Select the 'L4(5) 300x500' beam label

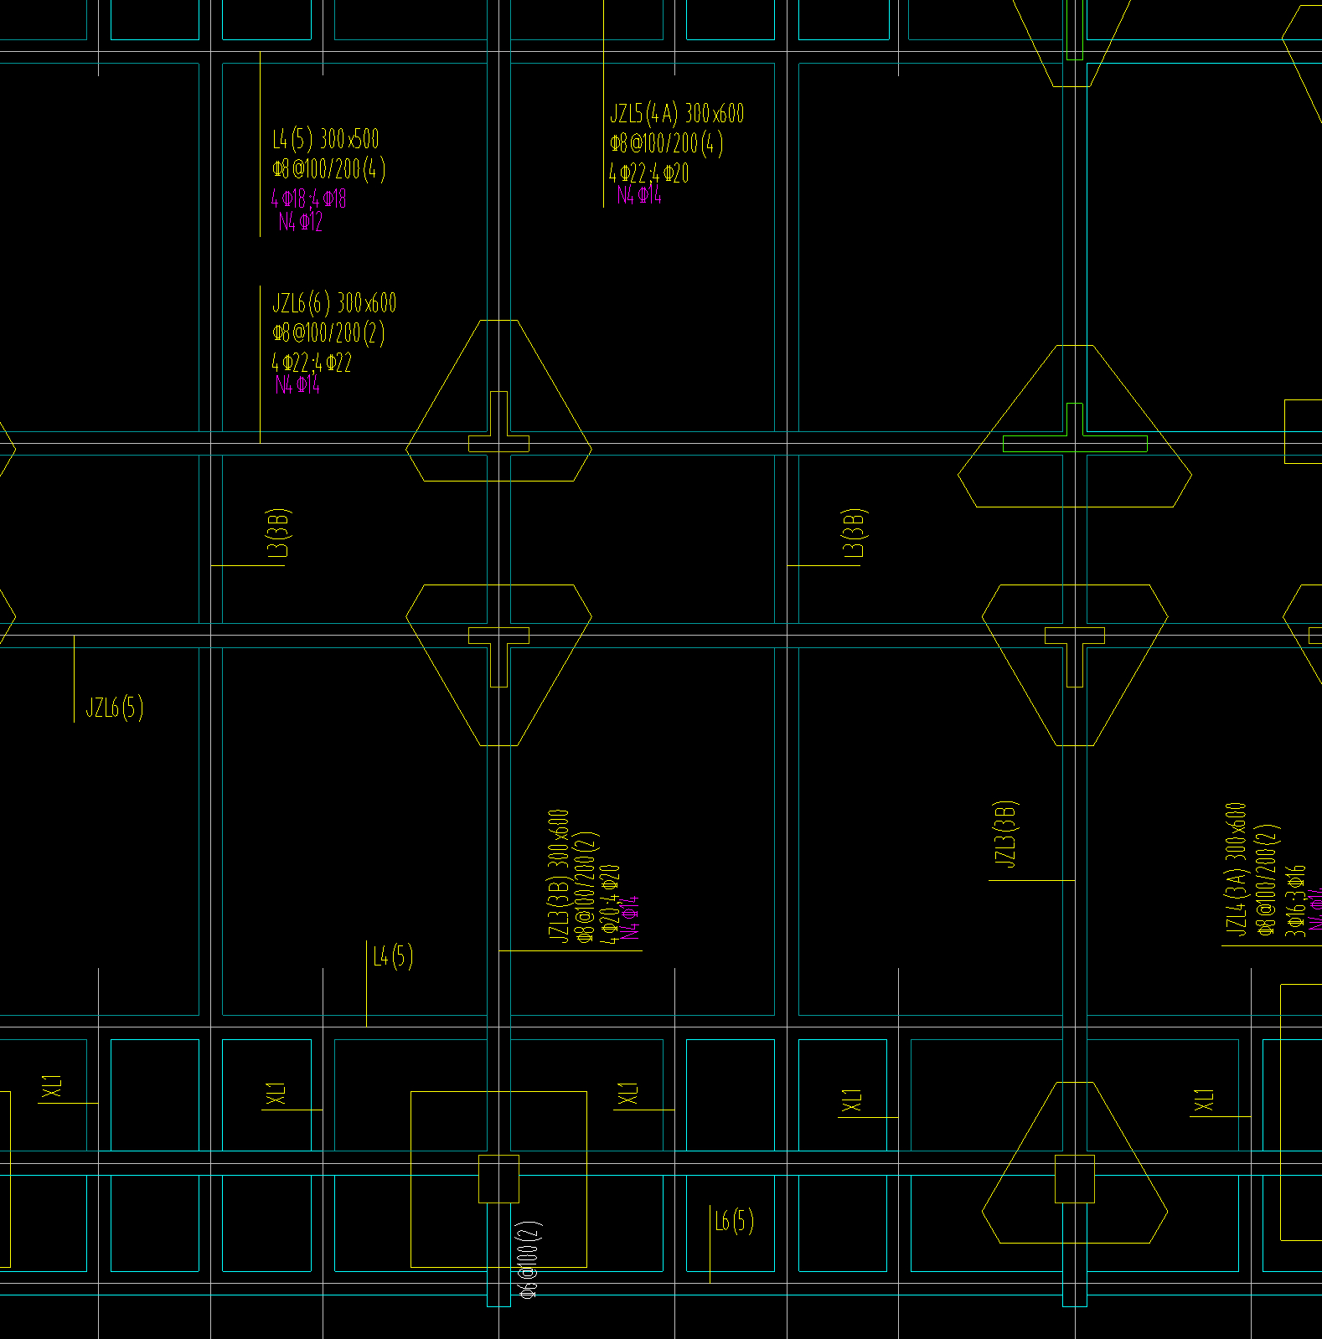pyautogui.click(x=325, y=139)
